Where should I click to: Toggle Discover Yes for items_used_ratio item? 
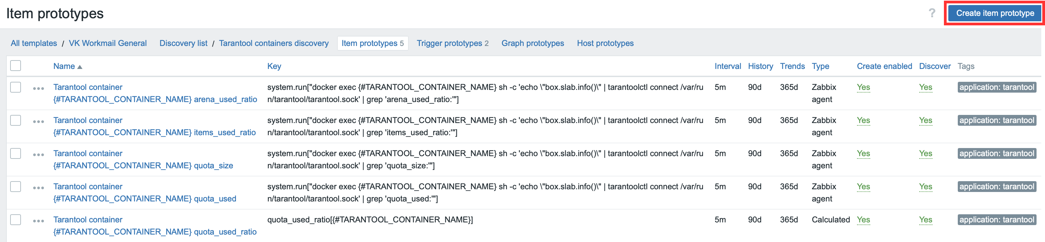925,121
